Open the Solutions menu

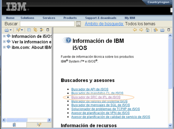(x=27, y=18)
